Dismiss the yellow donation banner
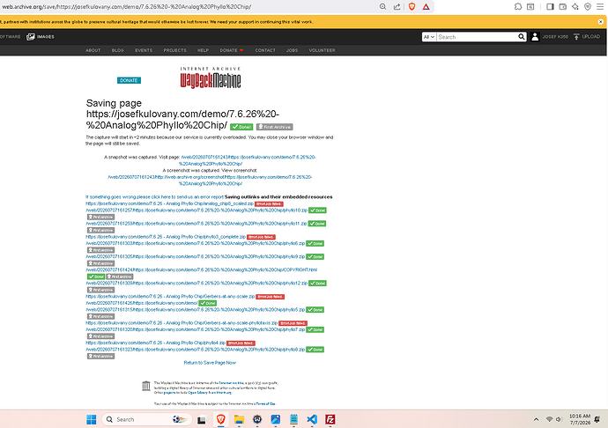The width and height of the screenshot is (608, 428). (x=600, y=22)
